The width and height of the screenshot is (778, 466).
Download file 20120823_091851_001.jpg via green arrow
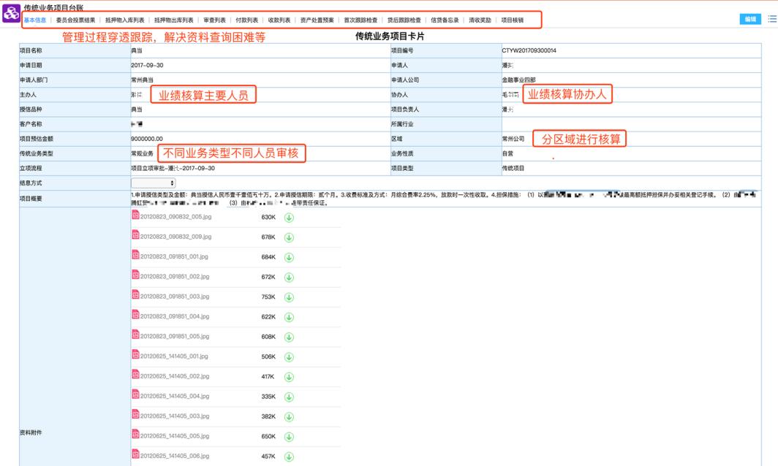click(289, 257)
